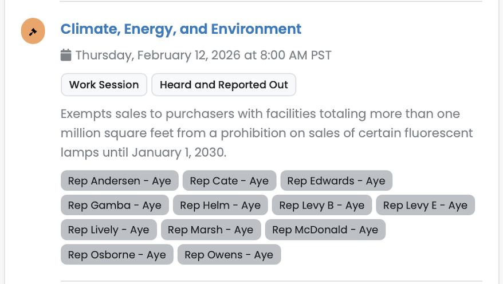Click the orange gavel committee icon

point(33,31)
